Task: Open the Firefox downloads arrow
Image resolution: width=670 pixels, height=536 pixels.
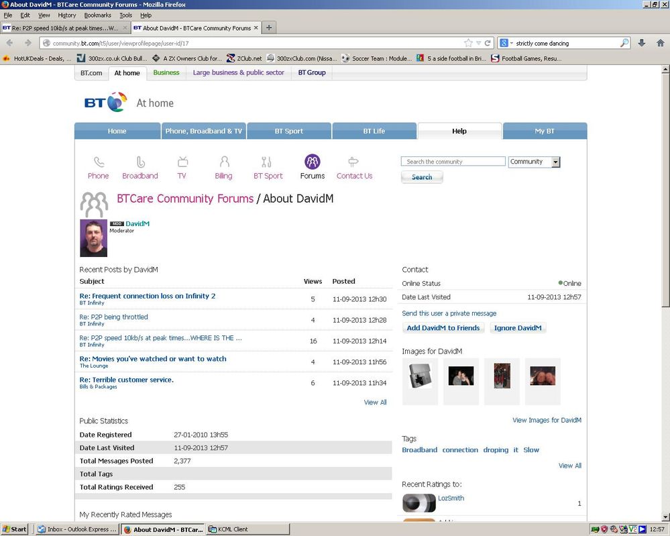Action: (x=641, y=43)
